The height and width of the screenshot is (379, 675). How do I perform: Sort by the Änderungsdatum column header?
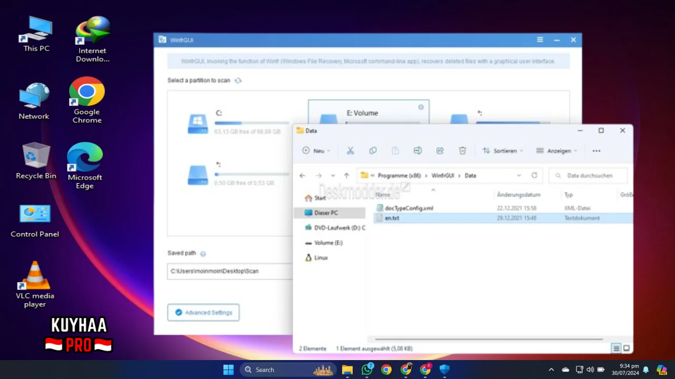coord(518,195)
